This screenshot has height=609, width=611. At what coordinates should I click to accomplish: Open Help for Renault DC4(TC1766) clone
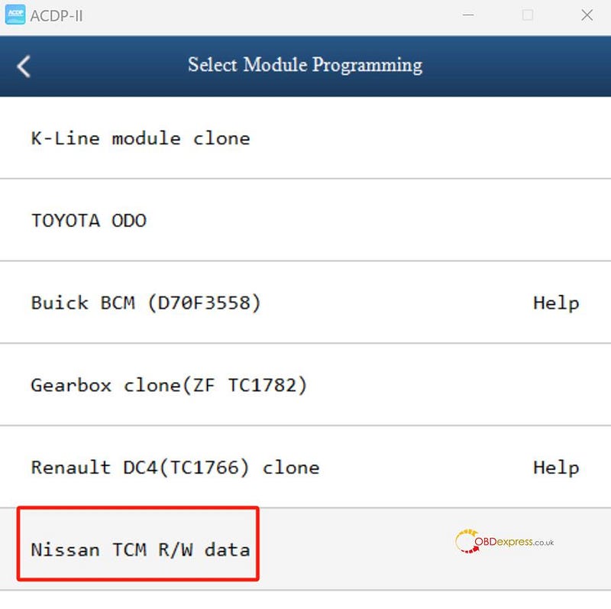coord(556,468)
